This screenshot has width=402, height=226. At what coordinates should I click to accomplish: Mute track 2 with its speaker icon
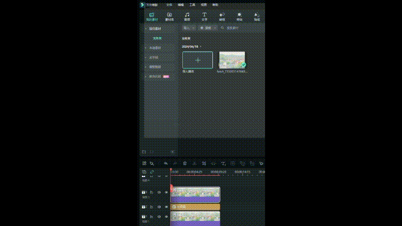coord(159,207)
